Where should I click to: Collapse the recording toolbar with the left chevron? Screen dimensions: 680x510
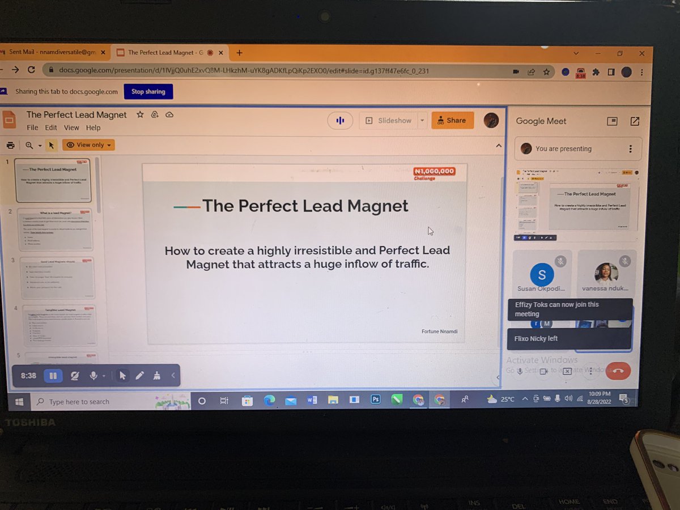pos(173,375)
